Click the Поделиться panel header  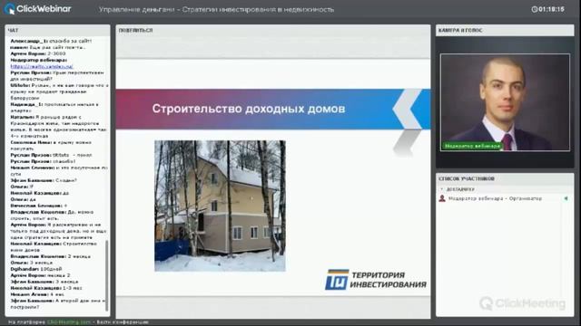(x=273, y=30)
